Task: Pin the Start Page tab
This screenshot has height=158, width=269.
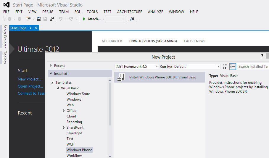Action: coord(30,28)
